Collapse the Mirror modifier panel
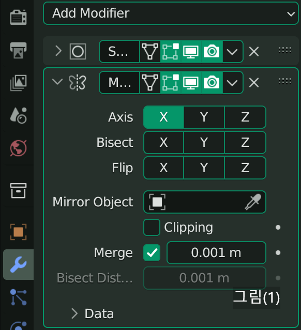 click(x=57, y=81)
